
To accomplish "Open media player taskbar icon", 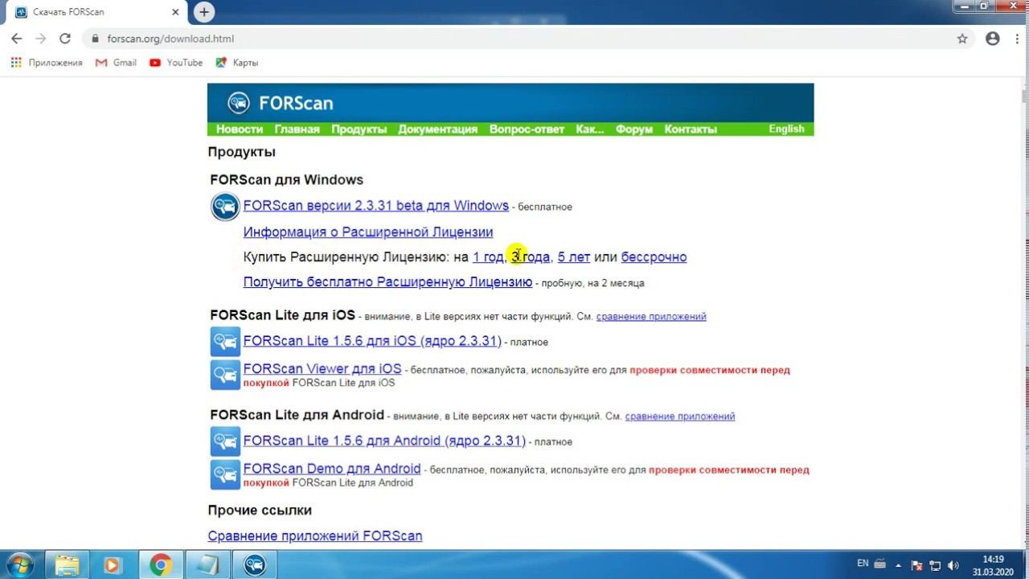I will pos(112,565).
